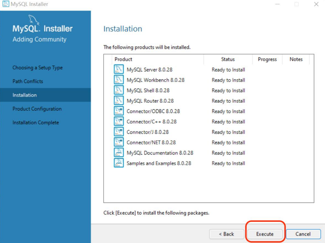Select the 'Connector/J 8.0.28' row text

coord(147,132)
